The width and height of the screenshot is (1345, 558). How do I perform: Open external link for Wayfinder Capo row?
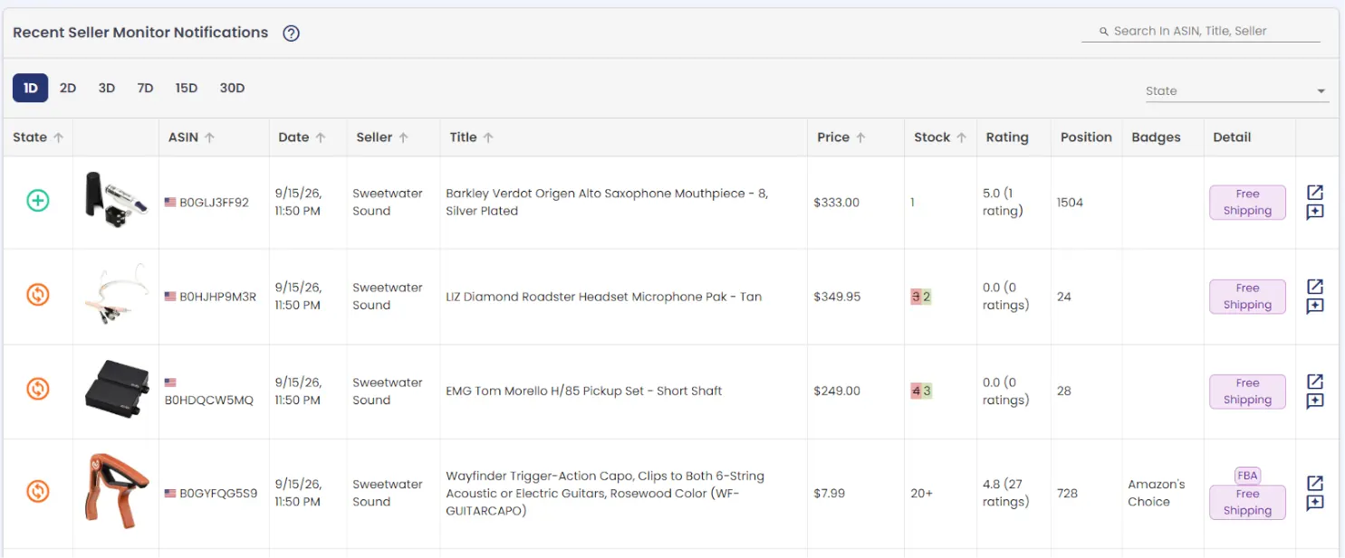click(1315, 483)
